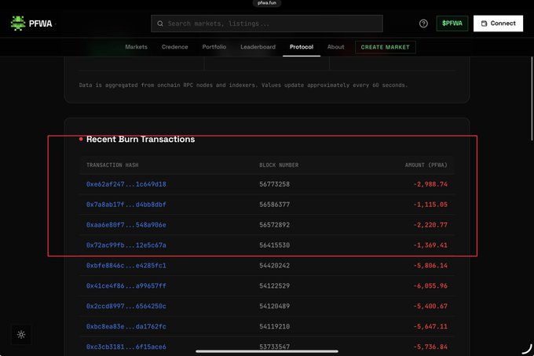Open transaction 0x72ac99fb...12e5c67a
The height and width of the screenshot is (356, 534).
pyautogui.click(x=126, y=245)
